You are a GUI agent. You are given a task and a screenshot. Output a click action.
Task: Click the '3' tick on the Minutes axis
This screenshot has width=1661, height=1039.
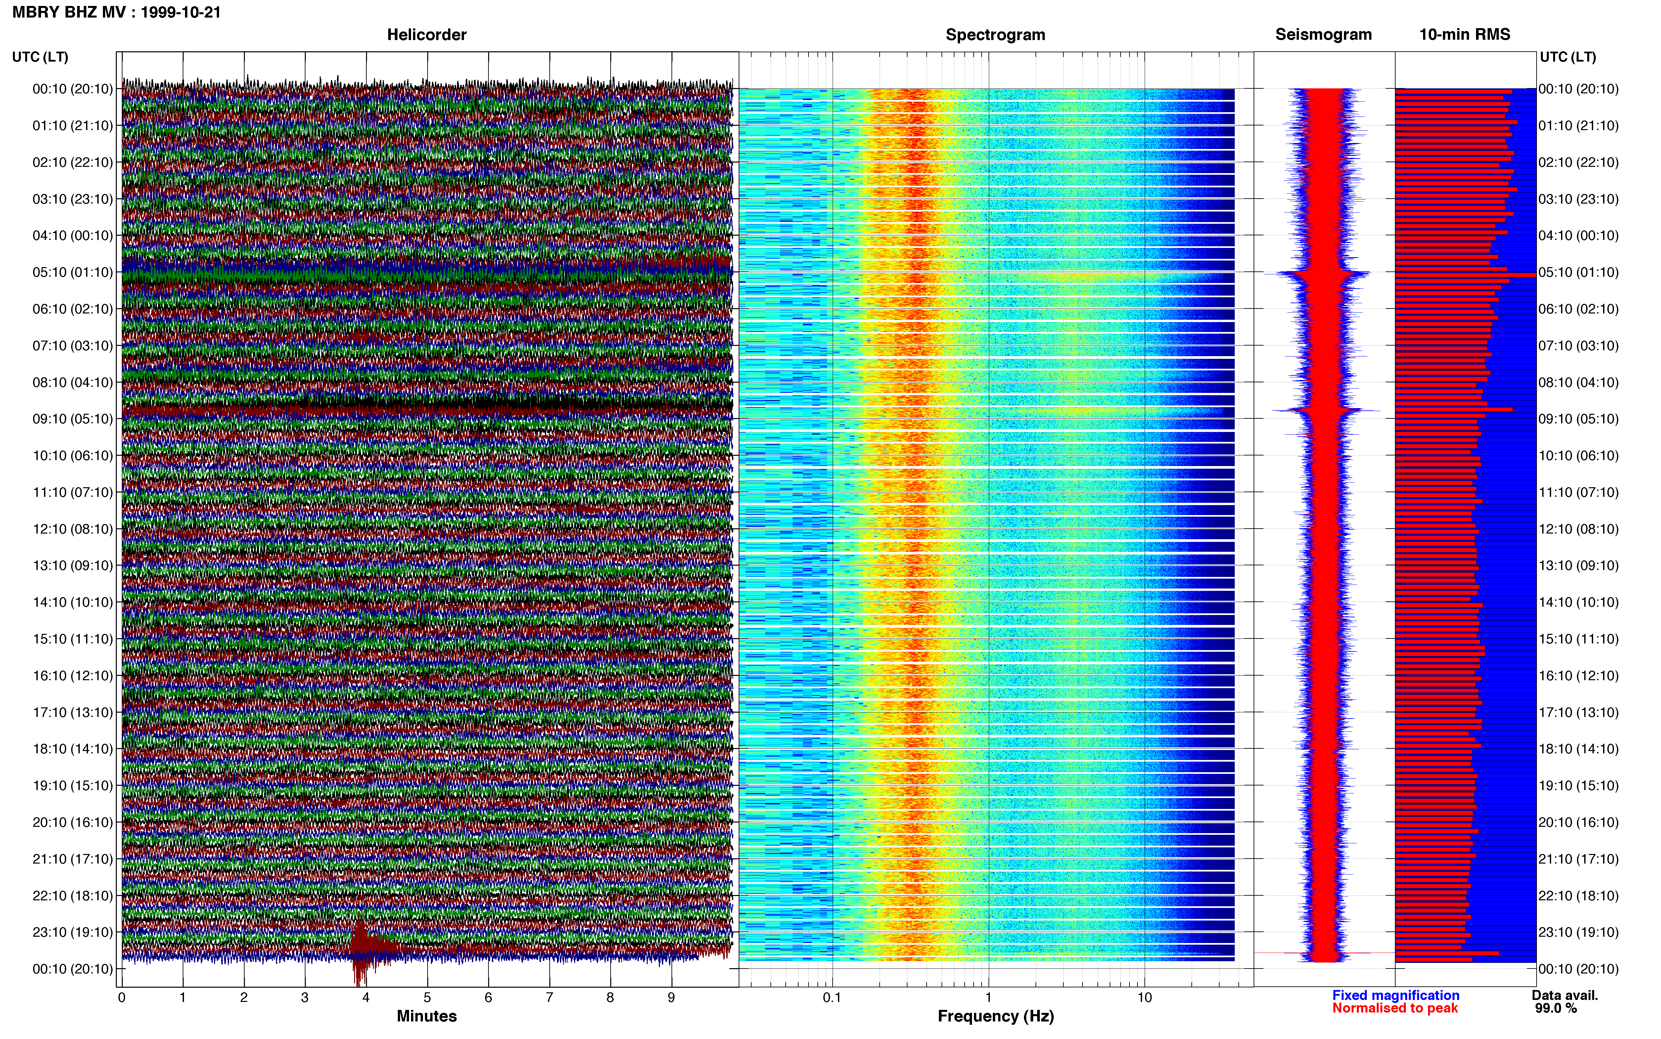[305, 998]
